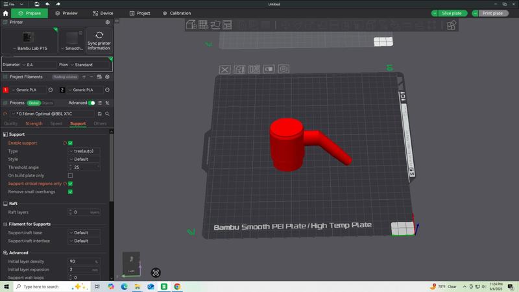Click the Slice plate button
This screenshot has width=519, height=292.
[x=452, y=13]
